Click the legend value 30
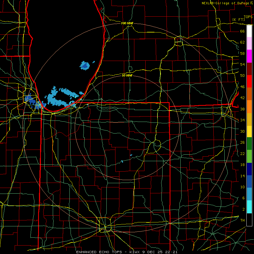The image size is (254, 254). coord(242,131)
